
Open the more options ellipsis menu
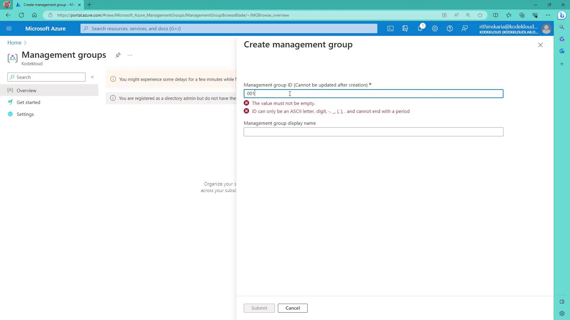pyautogui.click(x=130, y=55)
